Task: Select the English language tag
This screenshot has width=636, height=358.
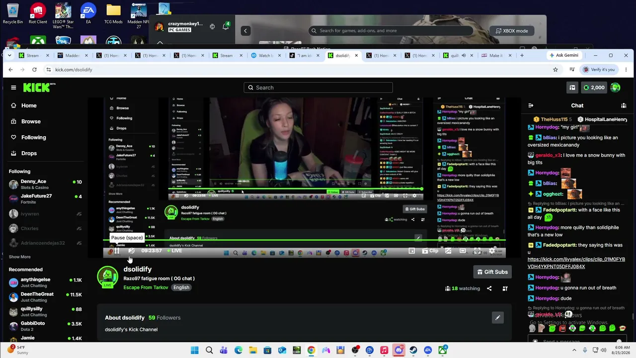Action: tap(181, 287)
